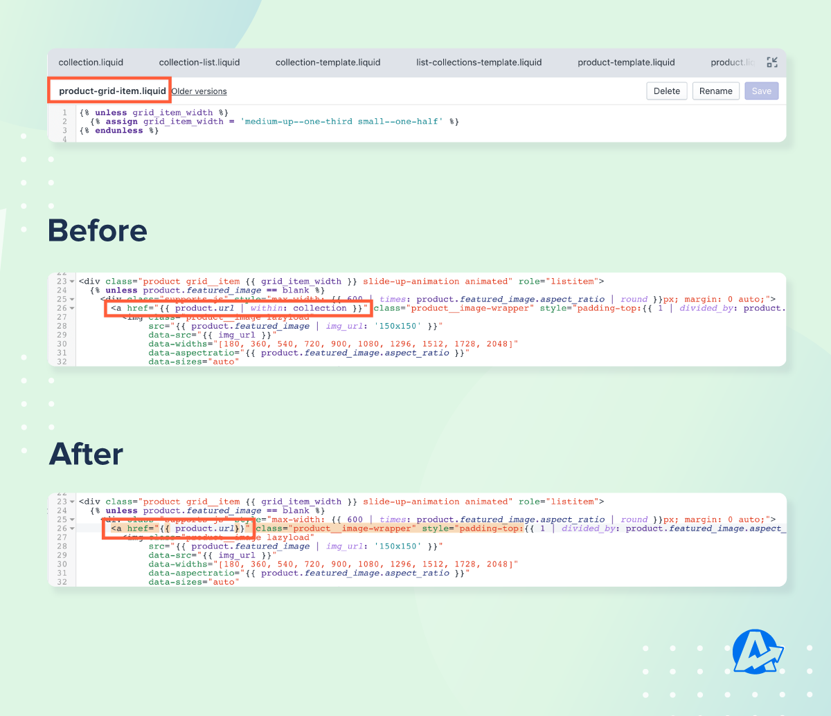Click the 'data-src' line in the After editor
831x716 pixels.
pos(212,555)
